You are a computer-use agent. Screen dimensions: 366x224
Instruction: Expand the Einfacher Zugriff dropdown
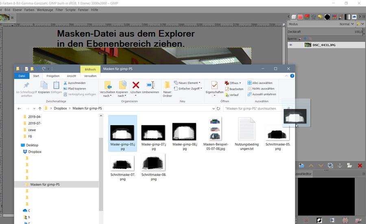pos(189,89)
